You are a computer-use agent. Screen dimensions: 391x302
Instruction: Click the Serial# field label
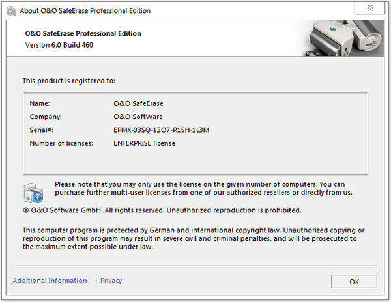point(41,130)
